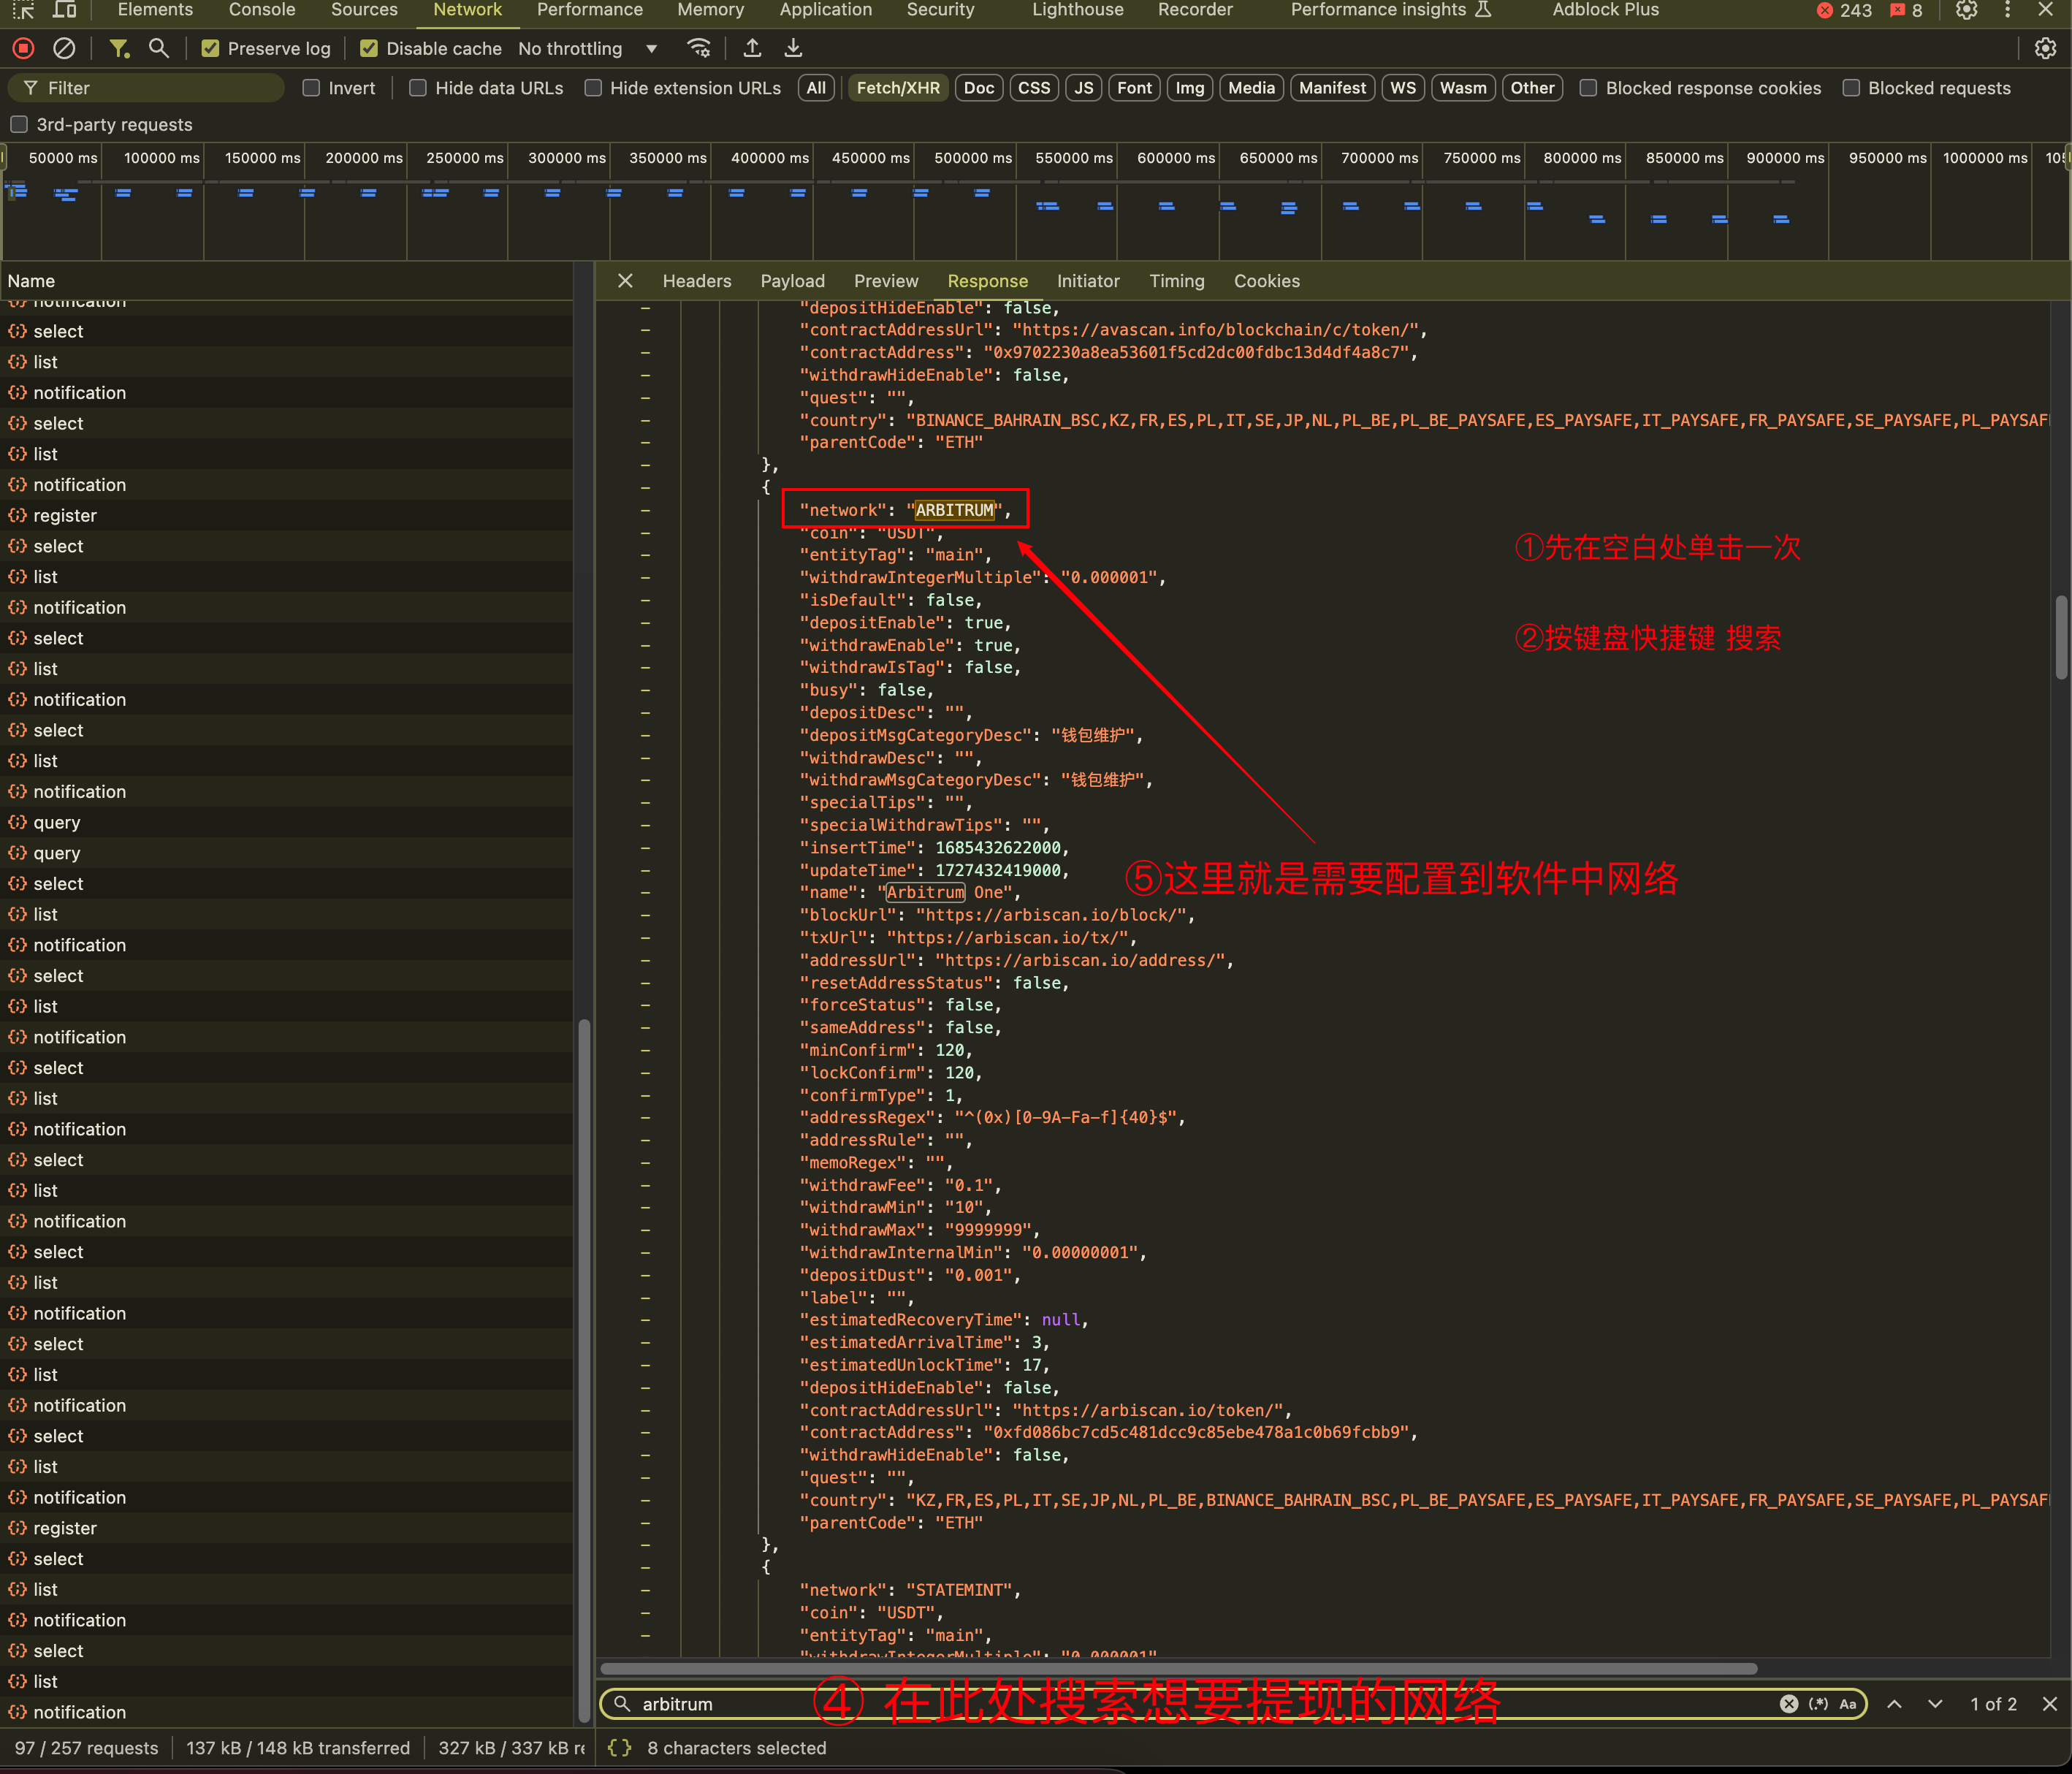Uncheck Preserve log checkbox
The image size is (2072, 1774).
click(x=210, y=48)
